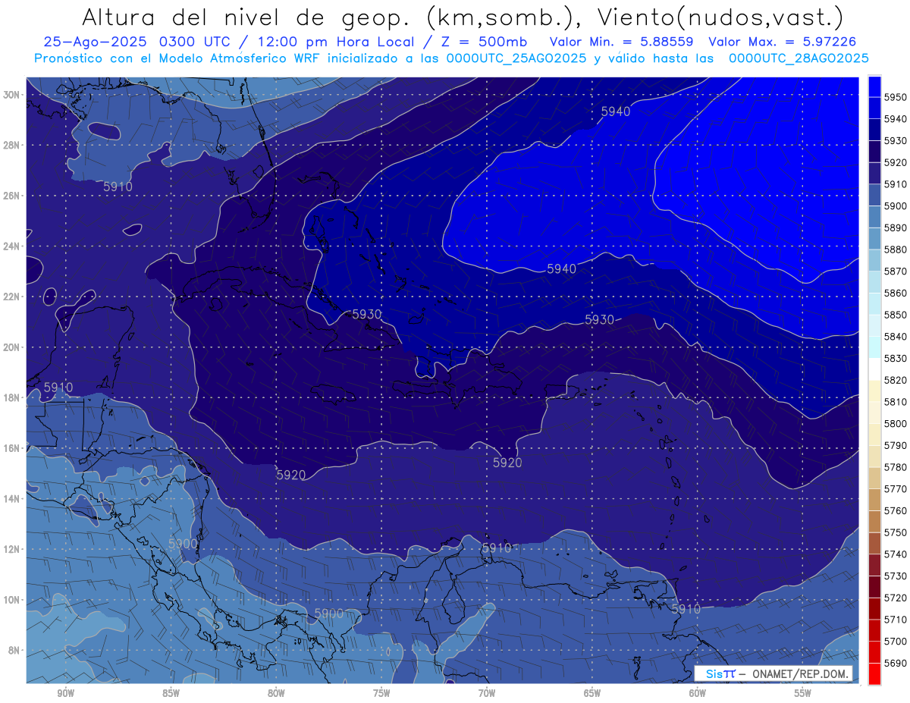Click the colorbar value 5760
This screenshot has width=910, height=703.
pos(895,510)
